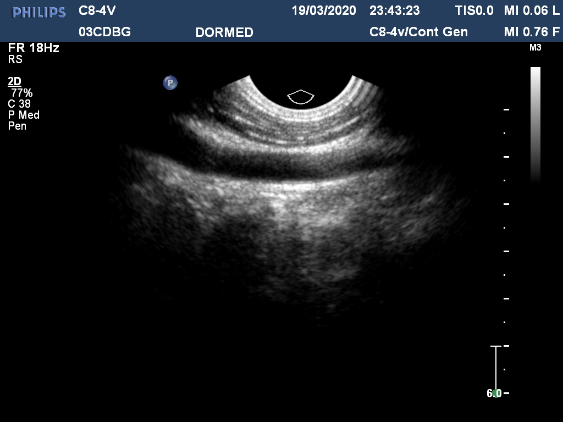The width and height of the screenshot is (563, 422).
Task: Click the grayscale gradient bar
Action: pos(535,124)
